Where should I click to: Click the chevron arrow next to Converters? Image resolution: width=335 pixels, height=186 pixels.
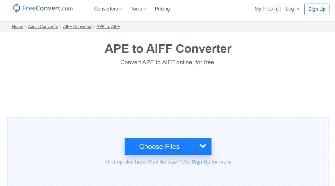click(121, 9)
